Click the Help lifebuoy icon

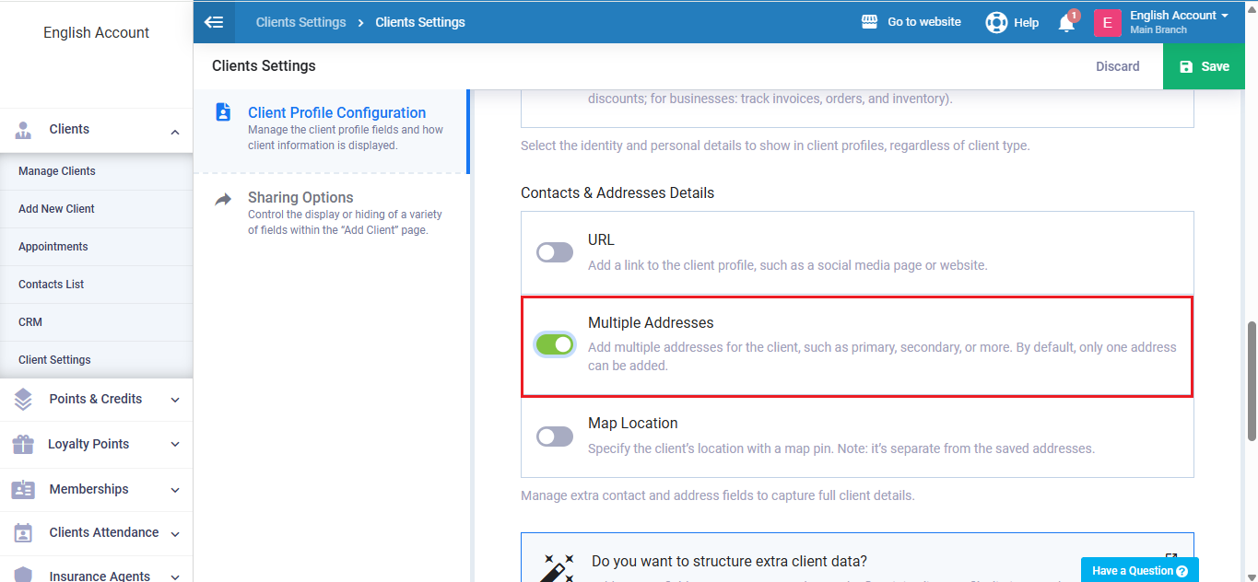point(996,22)
